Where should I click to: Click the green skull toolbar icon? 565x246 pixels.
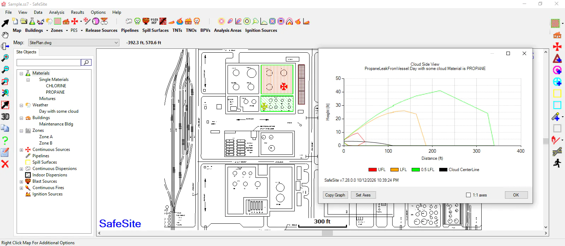137,21
